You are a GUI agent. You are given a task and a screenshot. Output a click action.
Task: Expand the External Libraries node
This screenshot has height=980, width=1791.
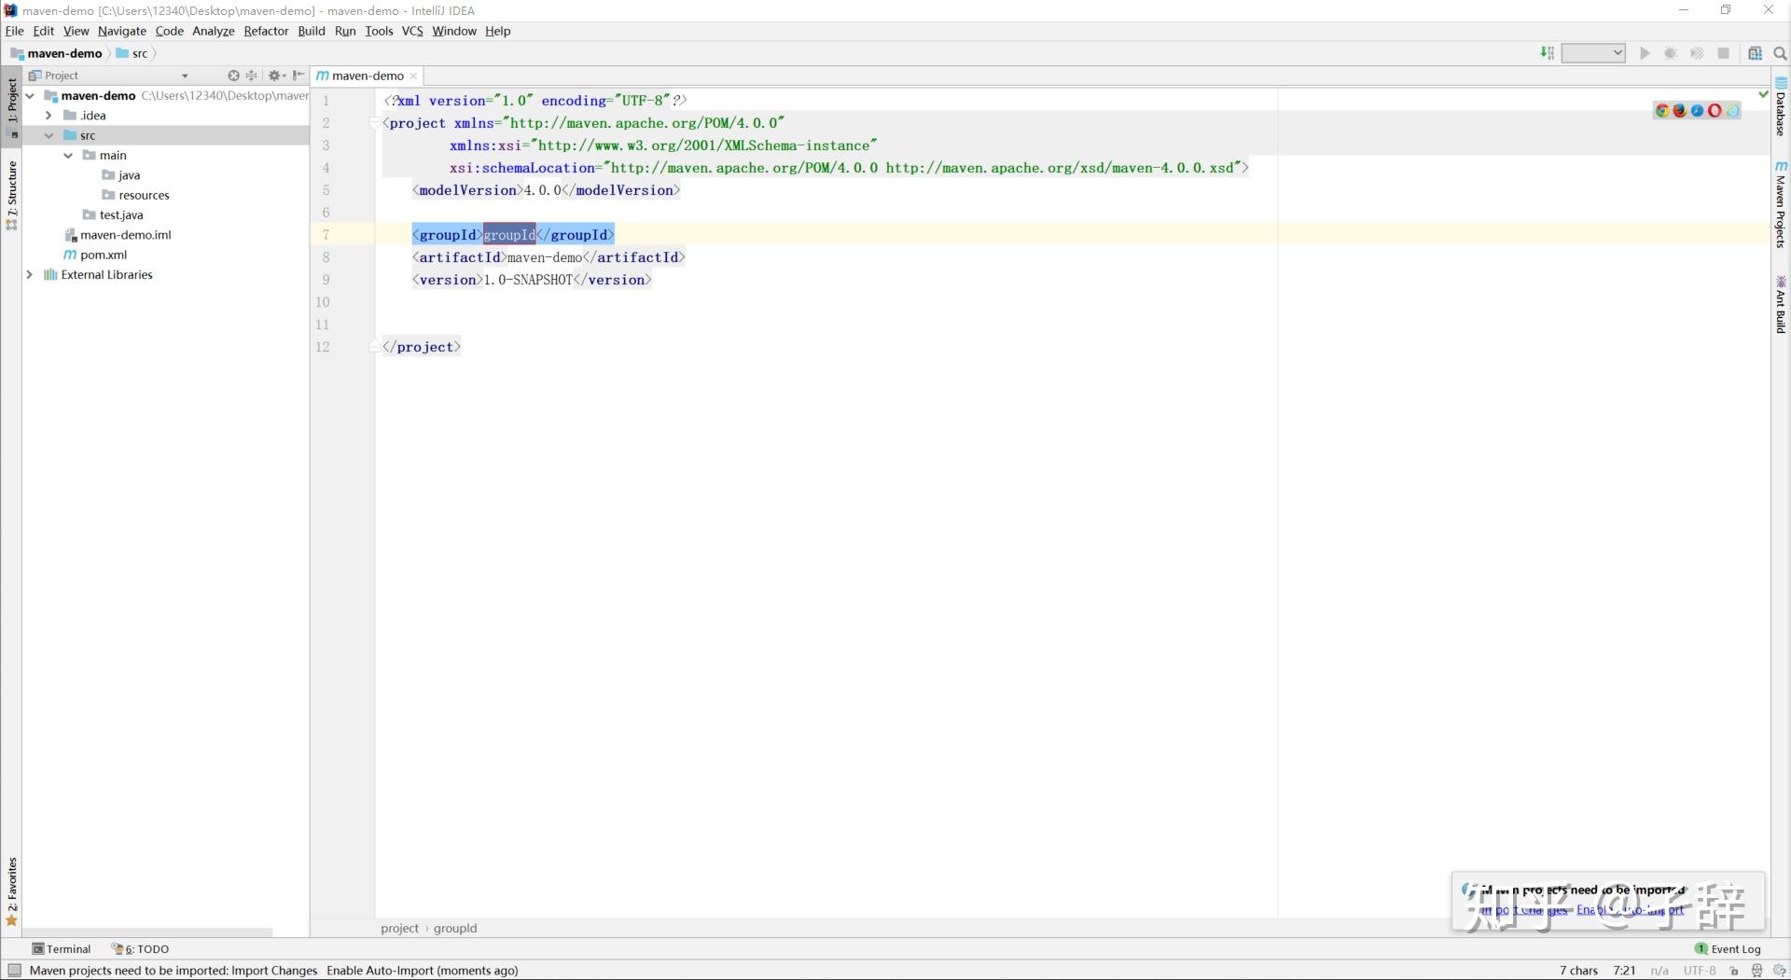pos(30,274)
